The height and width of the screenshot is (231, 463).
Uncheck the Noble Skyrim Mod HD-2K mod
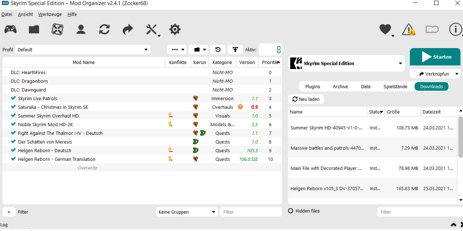13,124
